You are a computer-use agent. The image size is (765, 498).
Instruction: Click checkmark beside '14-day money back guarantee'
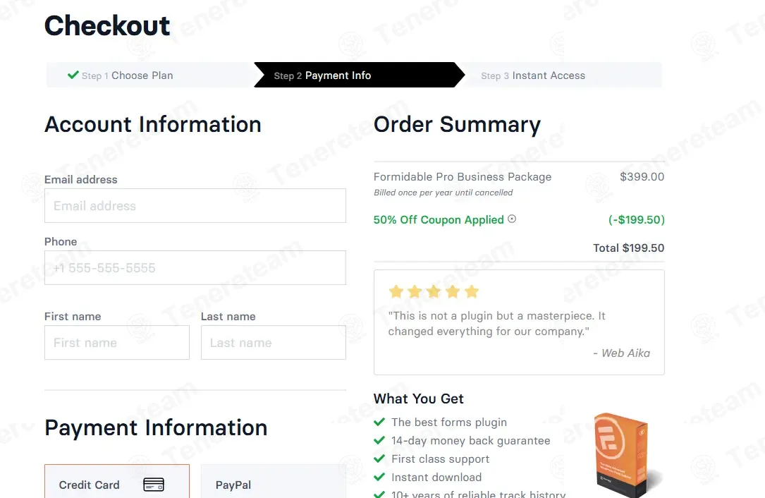[x=379, y=440]
